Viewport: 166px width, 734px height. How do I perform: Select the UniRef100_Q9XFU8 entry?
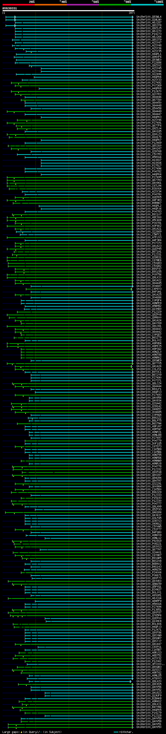pos(149,472)
